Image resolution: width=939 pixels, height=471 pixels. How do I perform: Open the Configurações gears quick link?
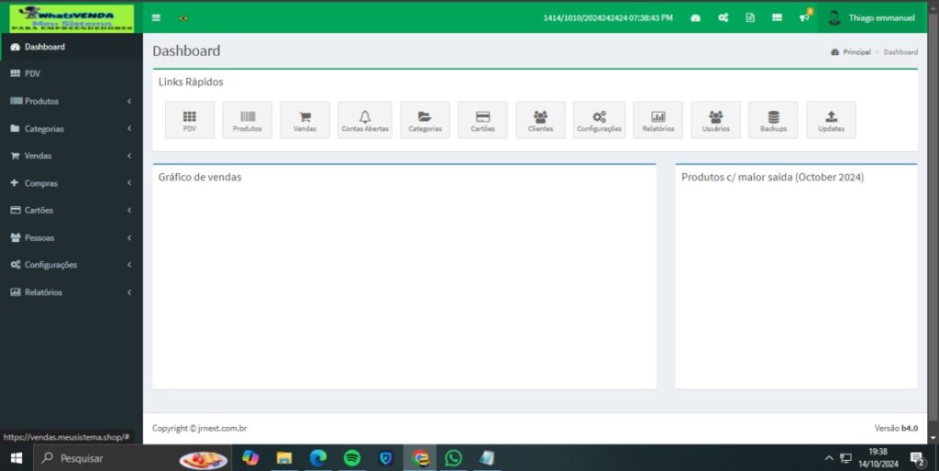point(599,120)
